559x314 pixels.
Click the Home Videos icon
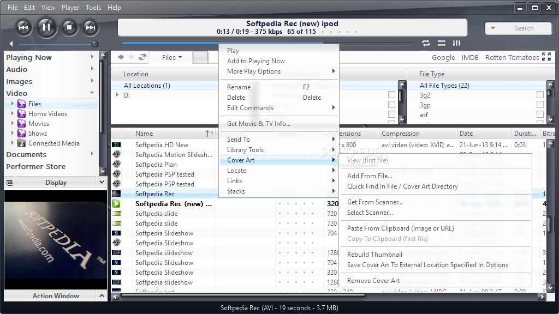pos(22,113)
